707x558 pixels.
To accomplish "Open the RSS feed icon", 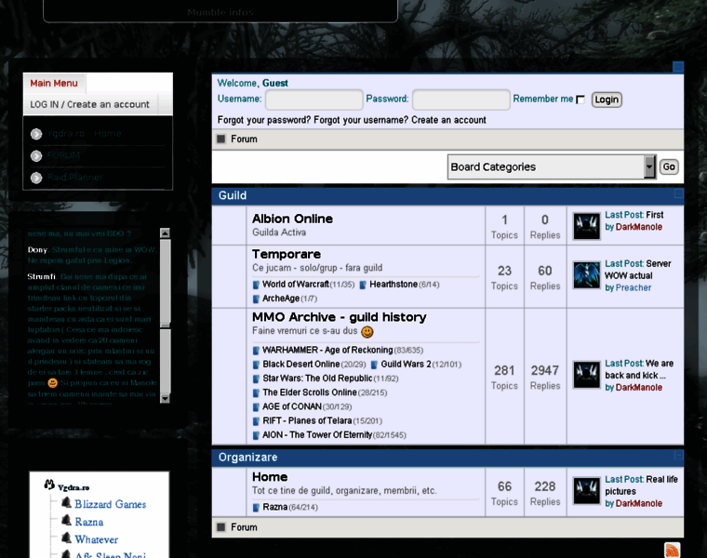I will pos(672,551).
